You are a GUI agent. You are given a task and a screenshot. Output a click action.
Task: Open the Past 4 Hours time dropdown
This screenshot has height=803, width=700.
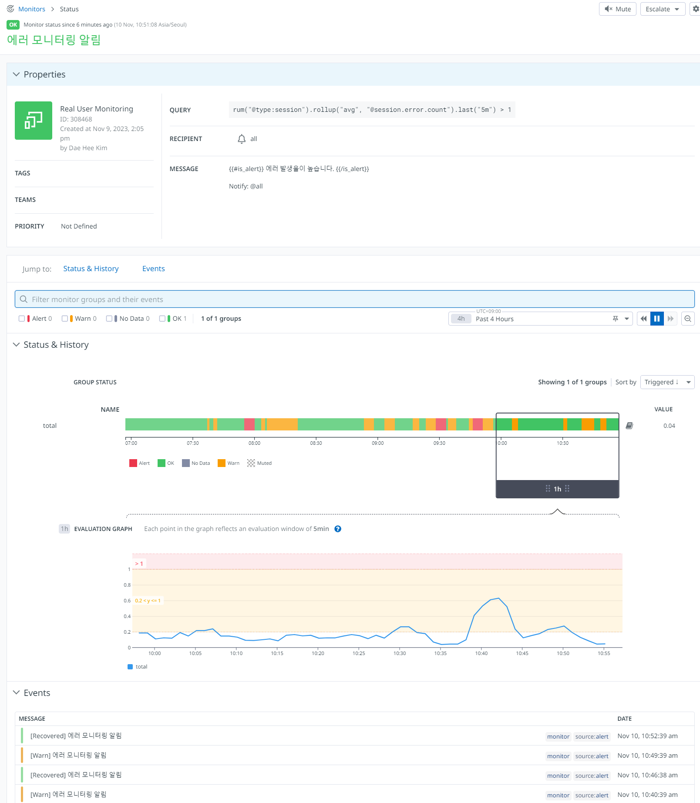pyautogui.click(x=540, y=319)
